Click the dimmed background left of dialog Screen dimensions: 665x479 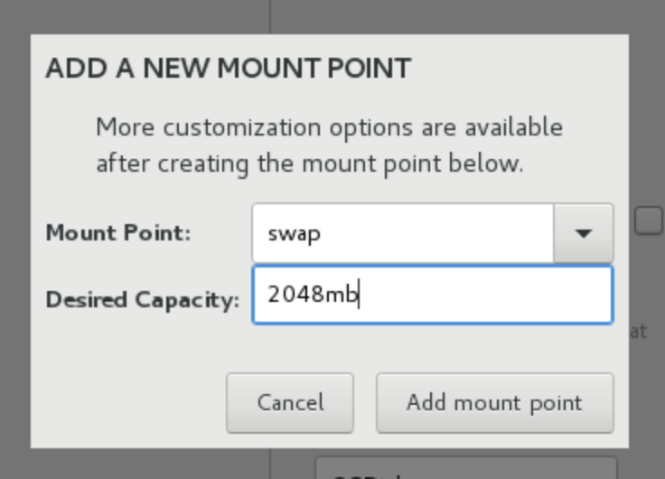tap(15, 239)
